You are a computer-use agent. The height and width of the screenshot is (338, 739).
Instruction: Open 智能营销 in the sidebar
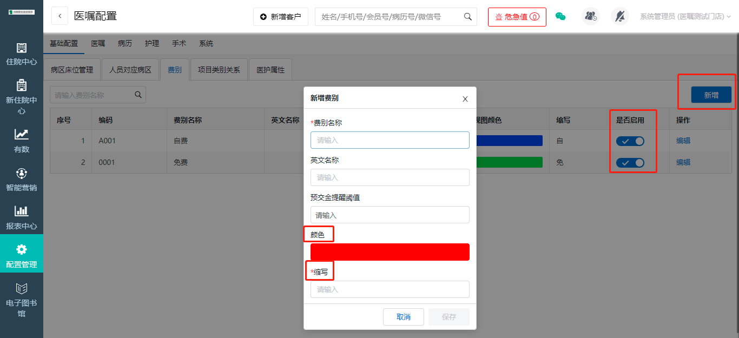(22, 180)
